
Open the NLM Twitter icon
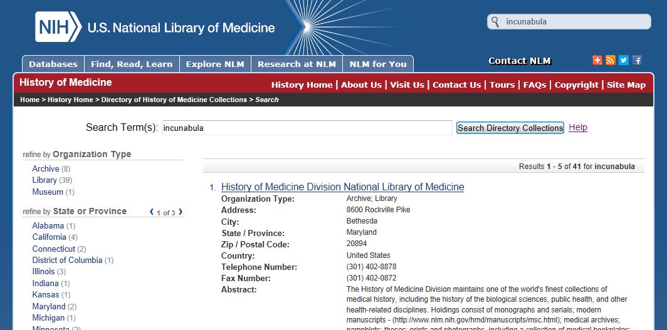pyautogui.click(x=624, y=60)
